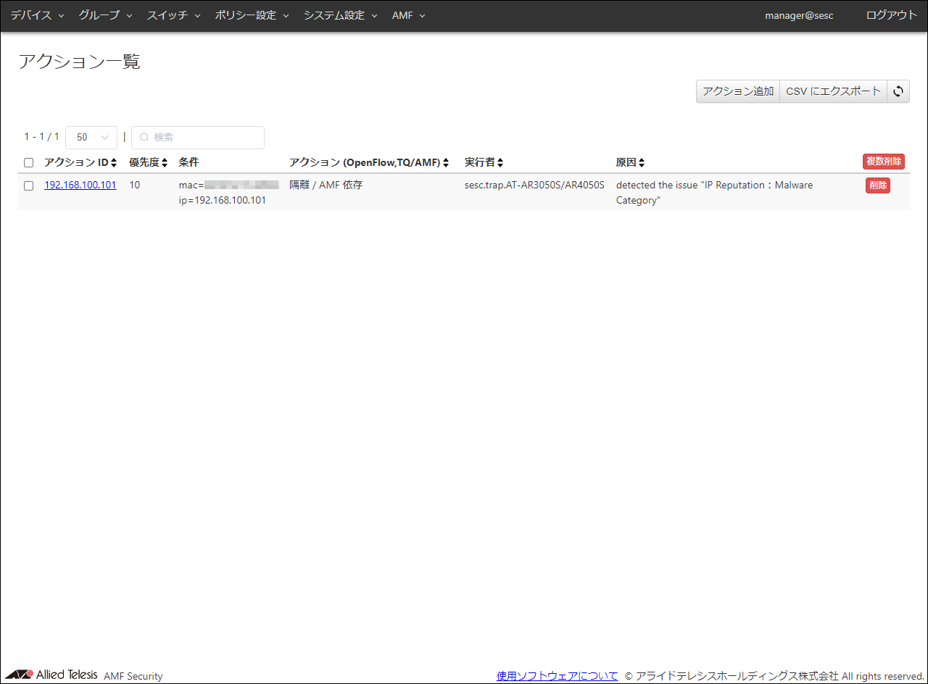
Task: Open the システム設定 menu
Action: click(x=340, y=15)
